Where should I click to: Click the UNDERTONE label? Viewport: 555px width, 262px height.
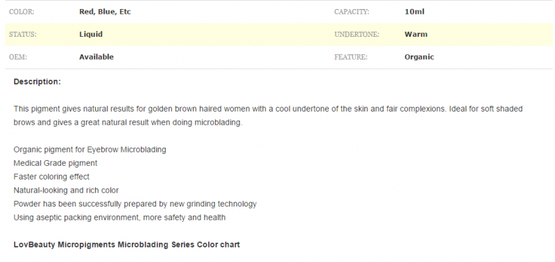coord(357,35)
